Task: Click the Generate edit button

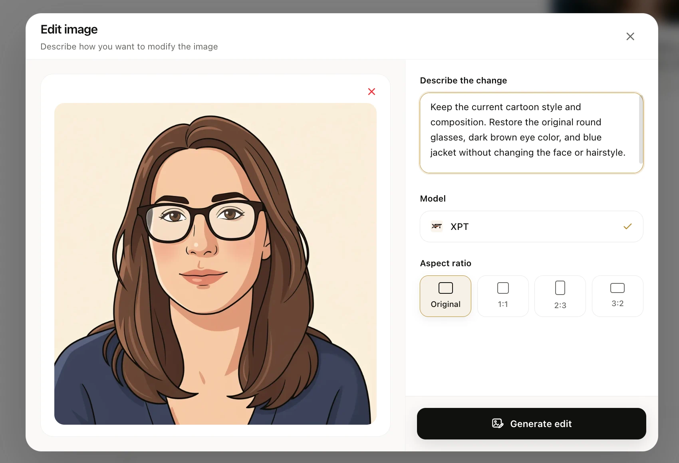Action: (x=531, y=423)
